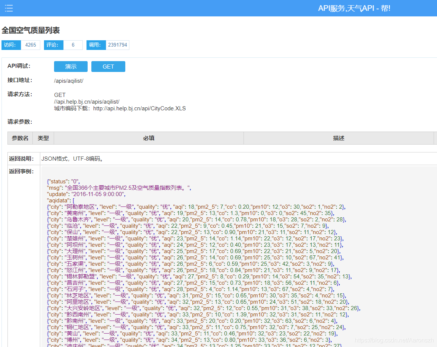The height and width of the screenshot is (347, 437).
Task: Click the comment count 6
Action: click(73, 45)
